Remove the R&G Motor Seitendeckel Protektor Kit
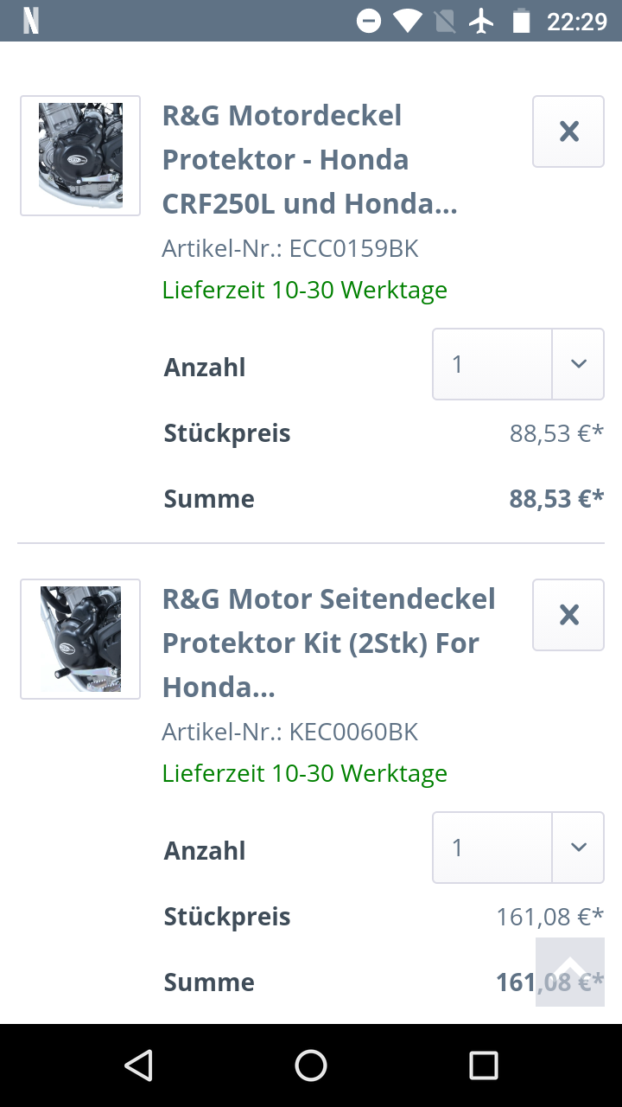Viewport: 622px width, 1107px height. tap(568, 615)
